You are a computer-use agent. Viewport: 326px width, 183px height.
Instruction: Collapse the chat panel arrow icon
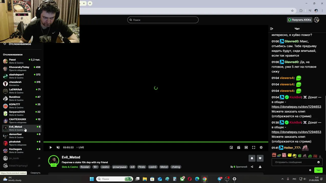point(271,29)
